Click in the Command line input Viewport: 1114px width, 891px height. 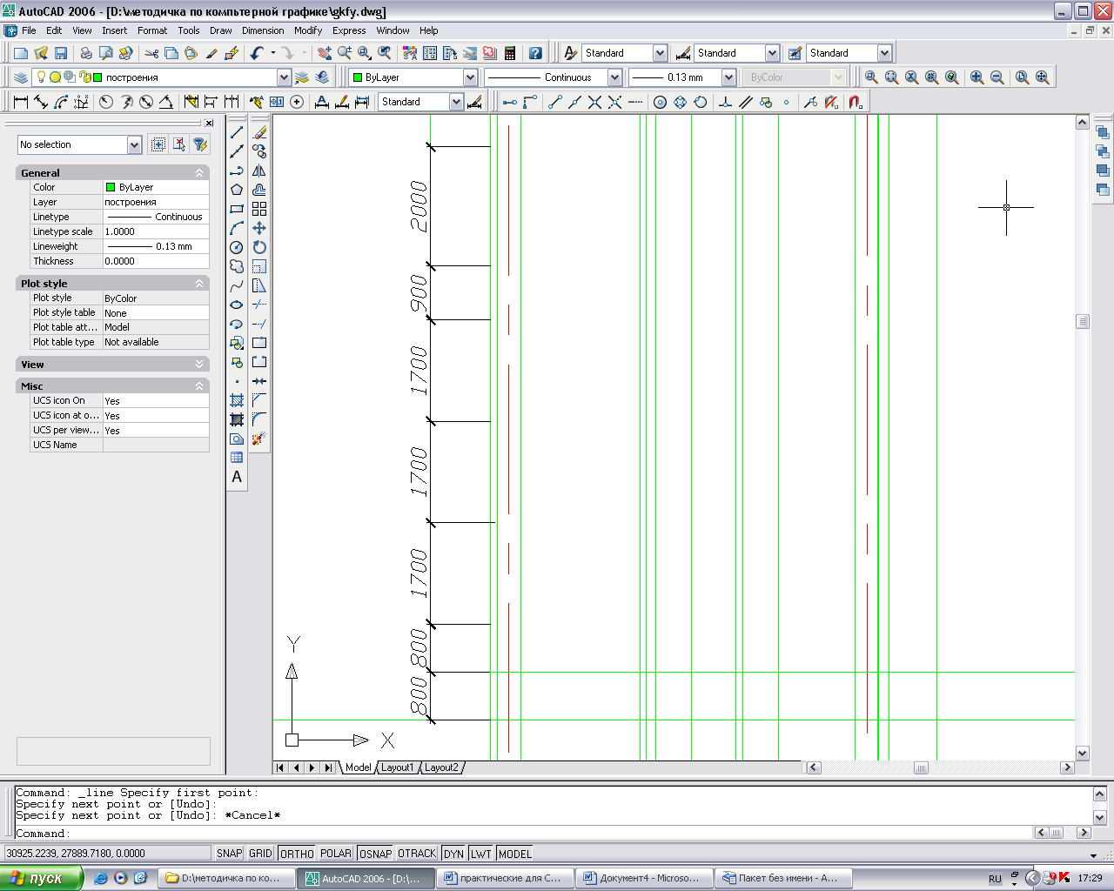[548, 834]
